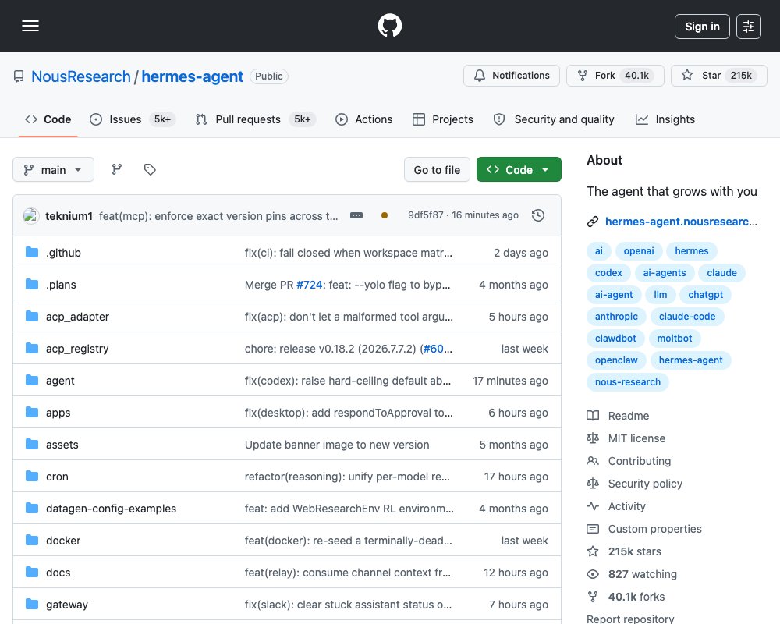780x624 pixels.
Task: Open the assets folder
Action: point(62,445)
